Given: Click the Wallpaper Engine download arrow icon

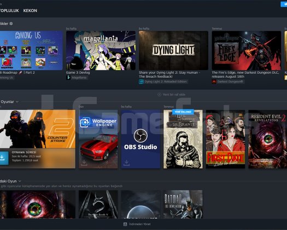Looking at the screenshot, I should coord(84,163).
